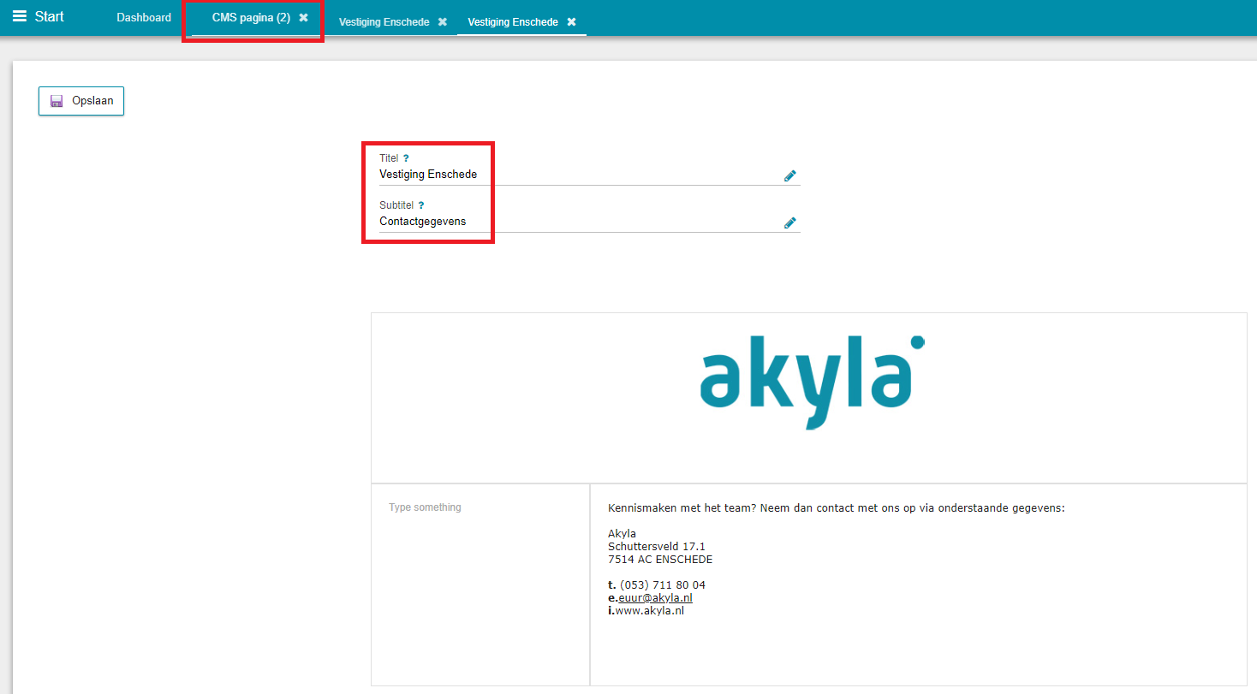Click the help question mark beside Subtitel
Image resolution: width=1257 pixels, height=694 pixels.
(421, 205)
